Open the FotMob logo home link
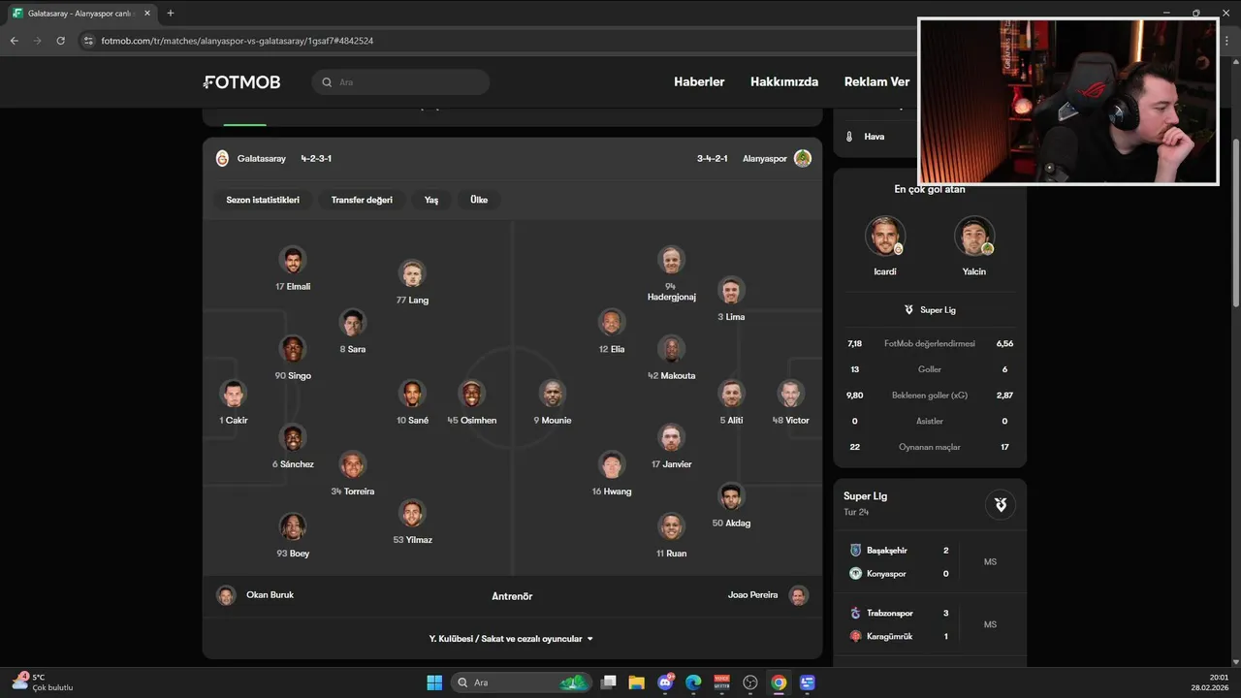This screenshot has width=1241, height=698. (241, 82)
